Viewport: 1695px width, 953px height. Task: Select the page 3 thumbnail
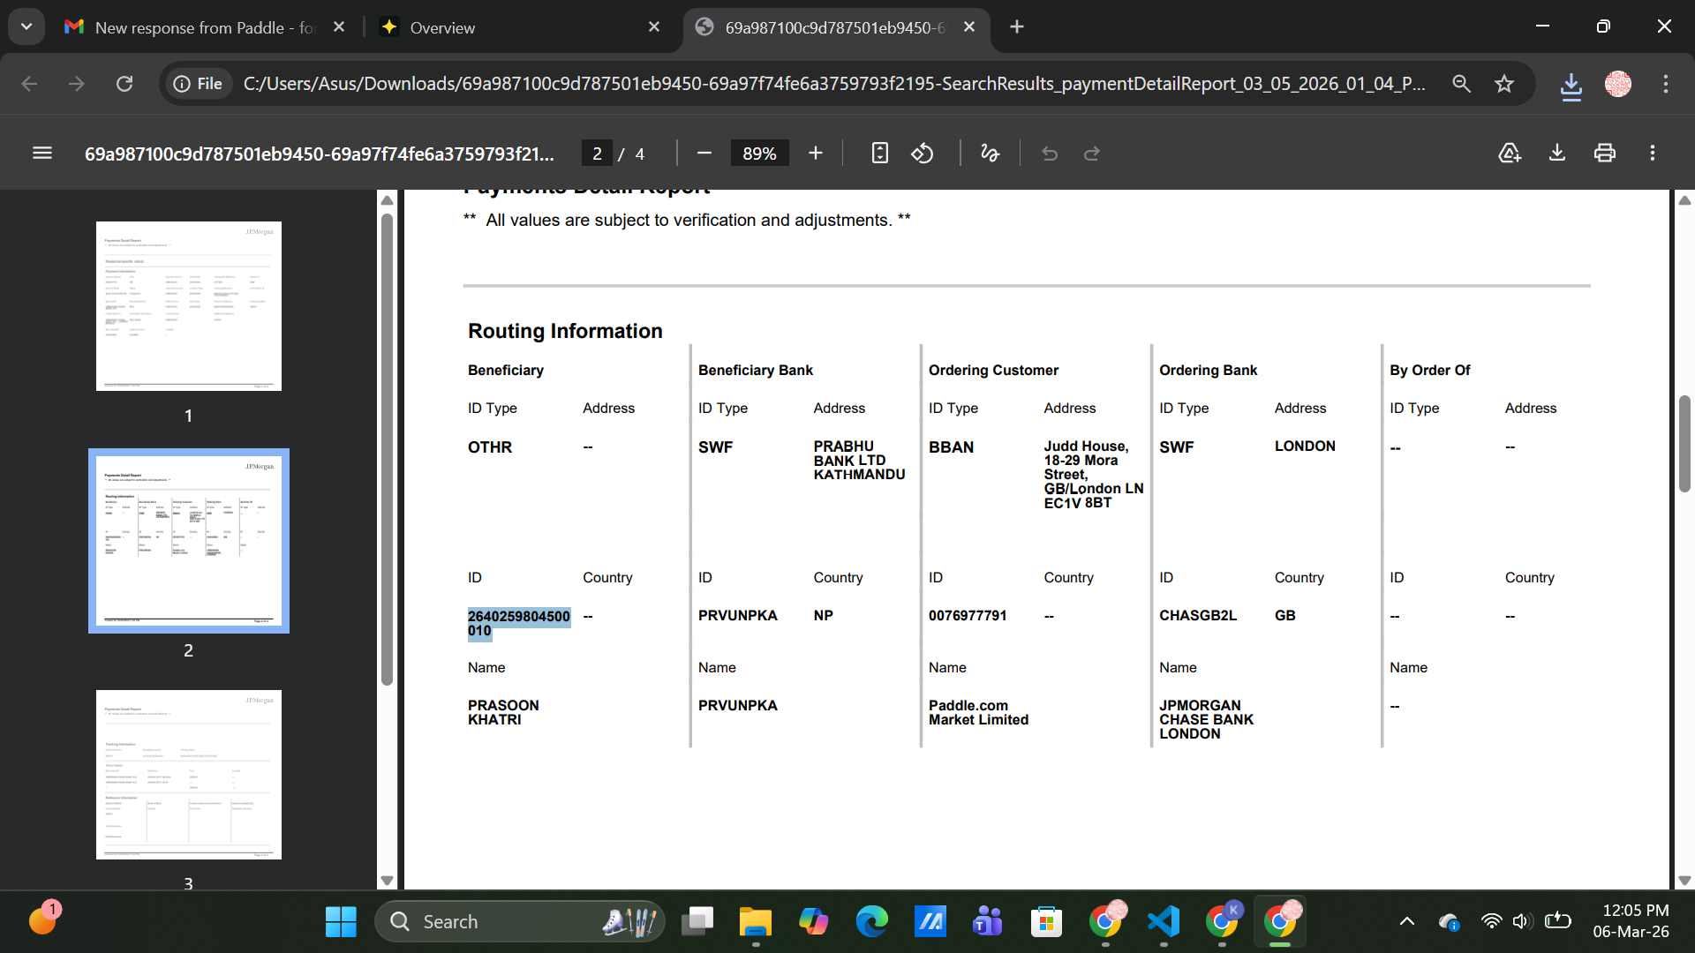[188, 774]
